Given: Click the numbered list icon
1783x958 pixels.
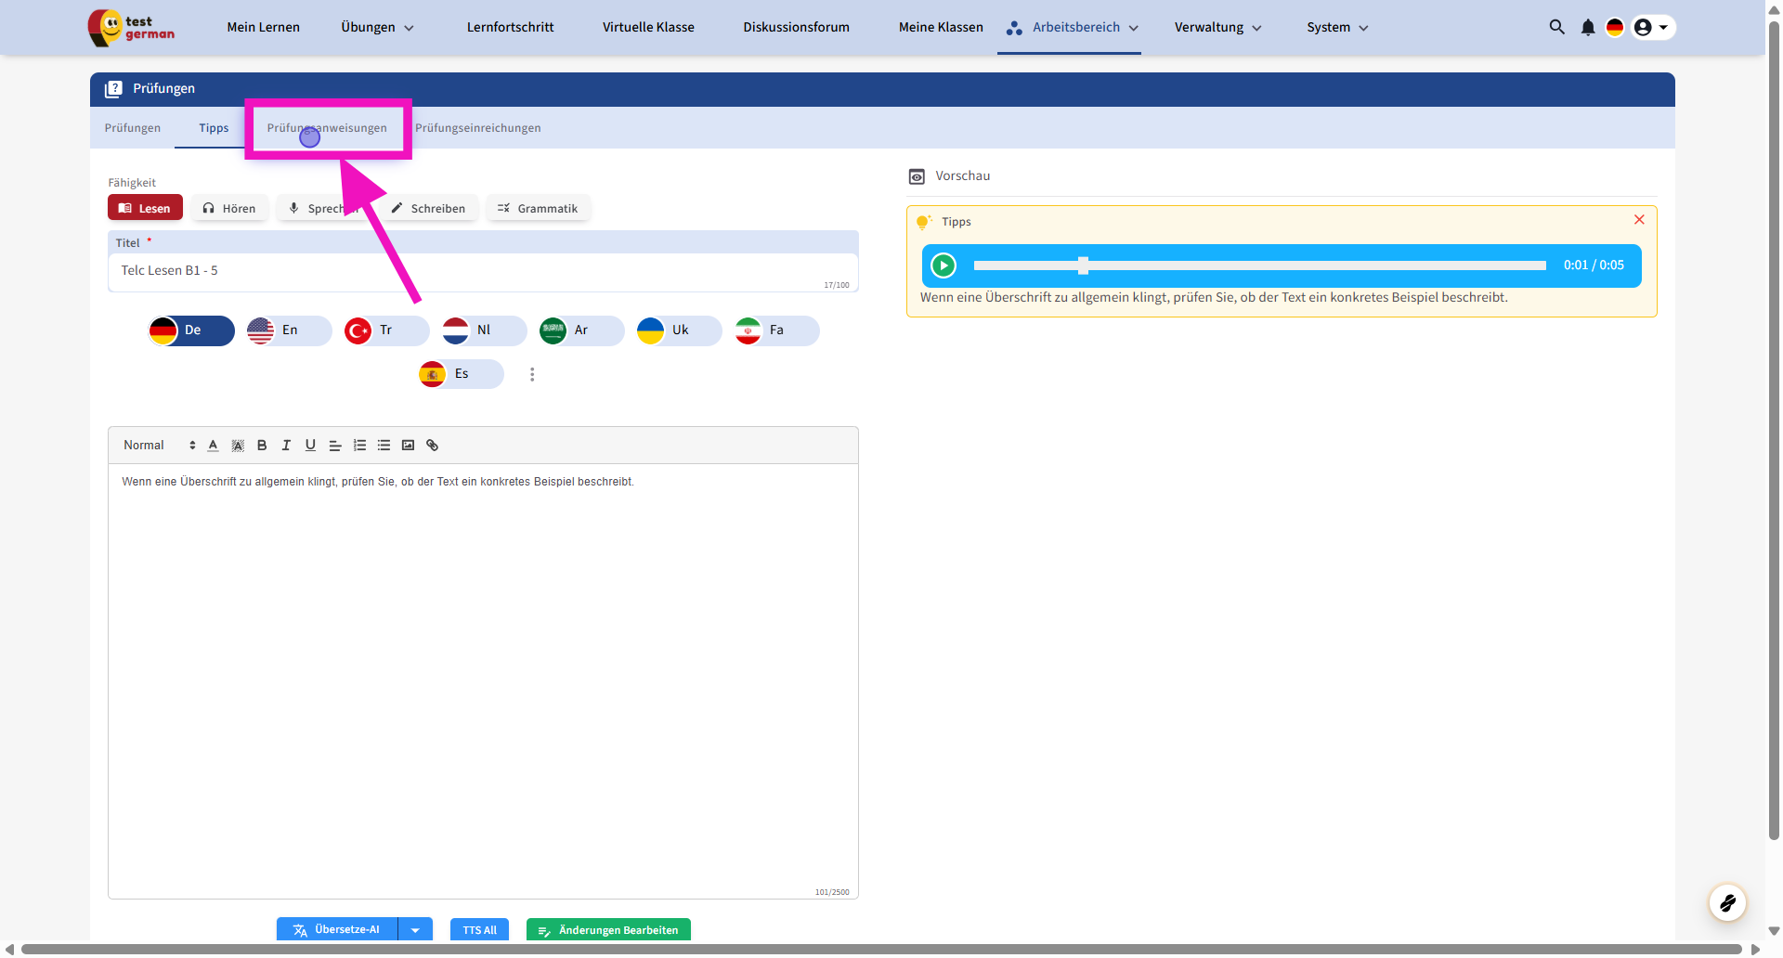Looking at the screenshot, I should pyautogui.click(x=359, y=446).
